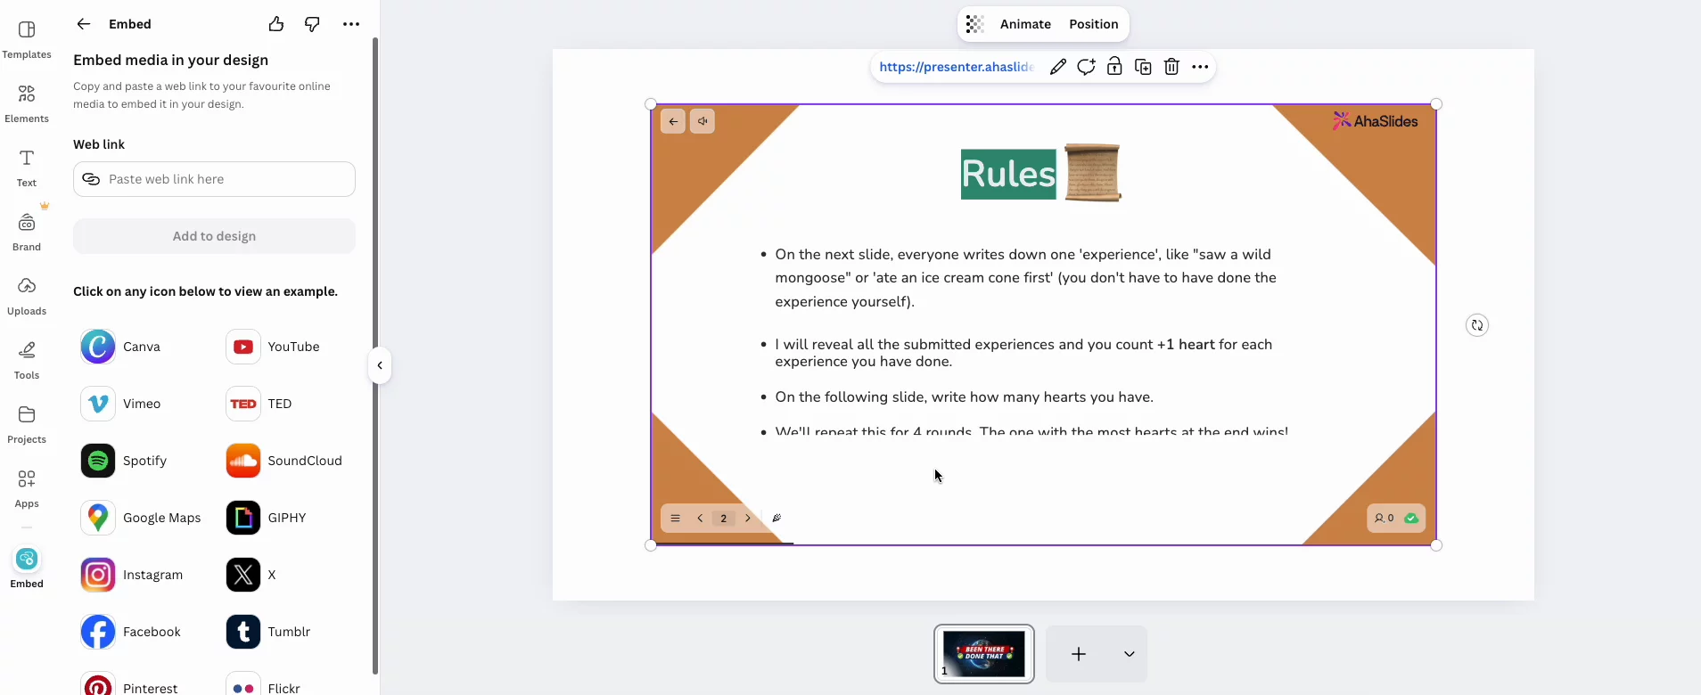Edit the embed link with pencil icon

(1057, 67)
